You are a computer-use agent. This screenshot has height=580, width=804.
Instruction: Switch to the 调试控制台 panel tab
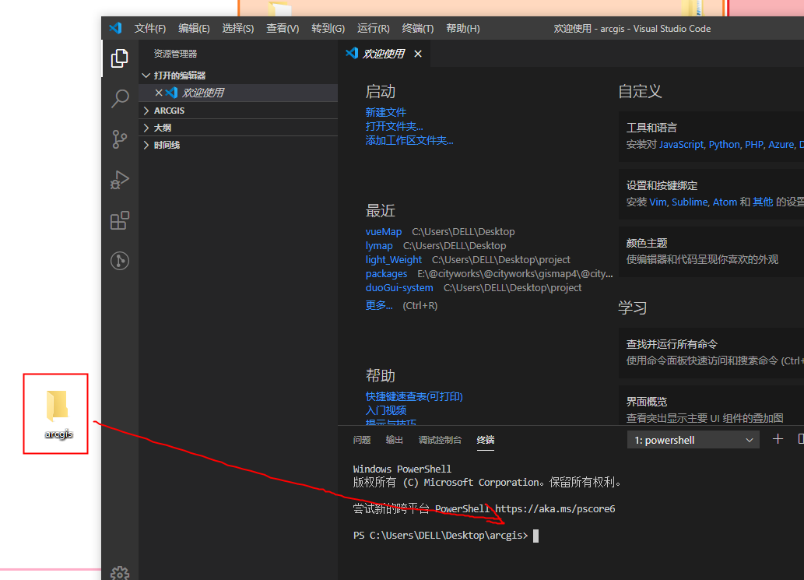(x=440, y=440)
